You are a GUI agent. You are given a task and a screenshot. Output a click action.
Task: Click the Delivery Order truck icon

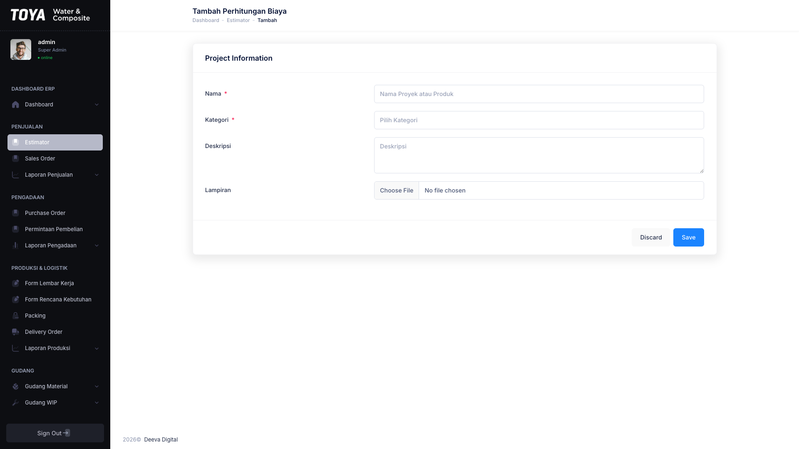click(15, 332)
